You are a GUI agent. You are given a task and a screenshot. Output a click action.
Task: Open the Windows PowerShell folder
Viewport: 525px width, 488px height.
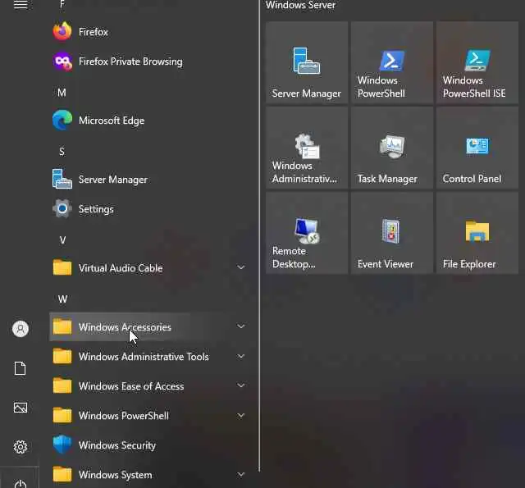point(148,416)
